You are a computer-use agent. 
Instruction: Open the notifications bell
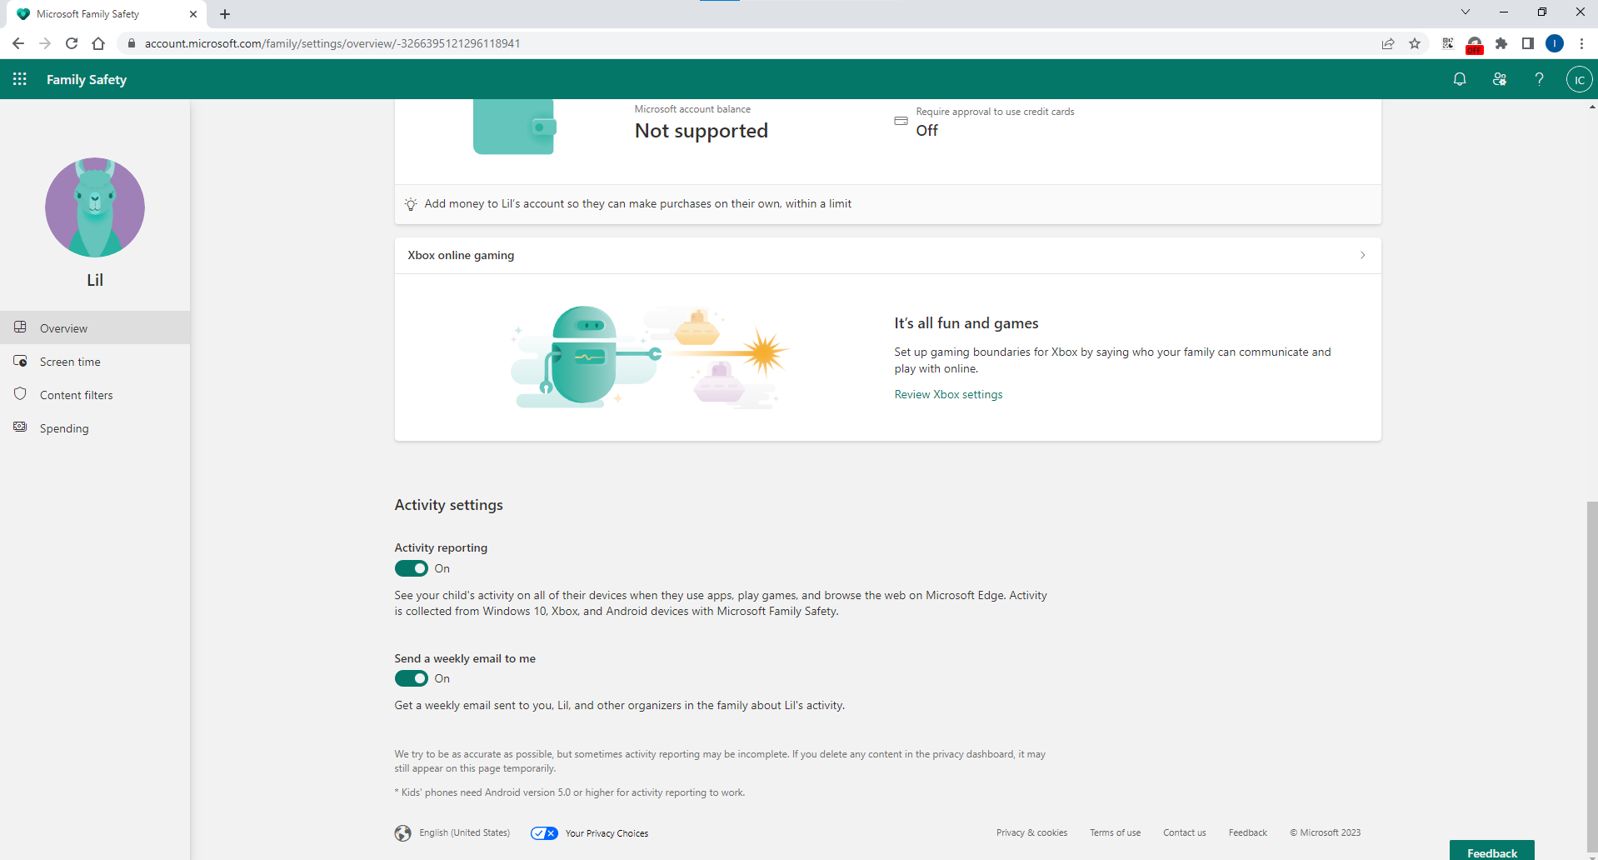1460,79
